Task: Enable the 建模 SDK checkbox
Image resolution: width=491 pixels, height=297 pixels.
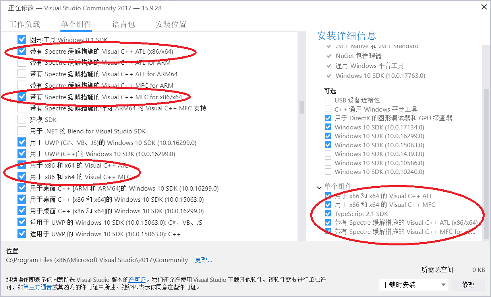Action: (x=22, y=120)
